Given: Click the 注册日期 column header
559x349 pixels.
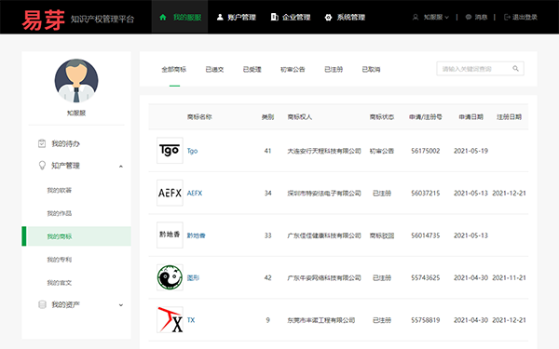Looking at the screenshot, I should (509, 117).
